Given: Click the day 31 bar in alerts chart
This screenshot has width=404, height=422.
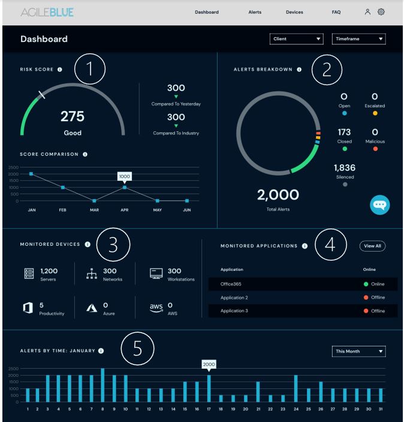Looking at the screenshot, I should click(381, 396).
